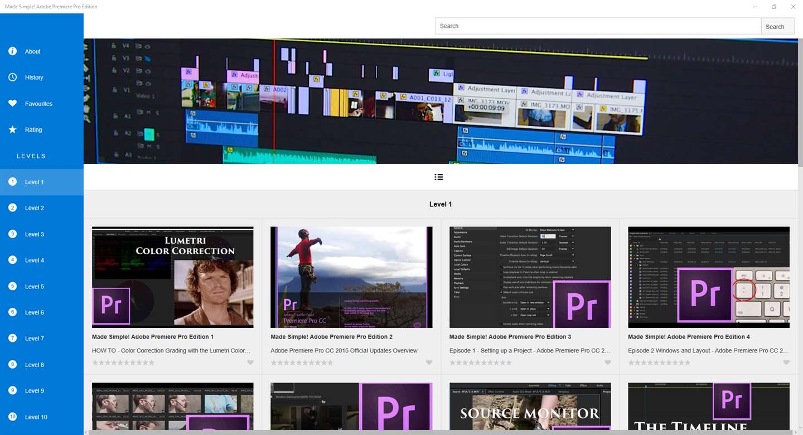Rate Edition 3 using its star rating bar
Image resolution: width=803 pixels, height=435 pixels.
[x=481, y=362]
